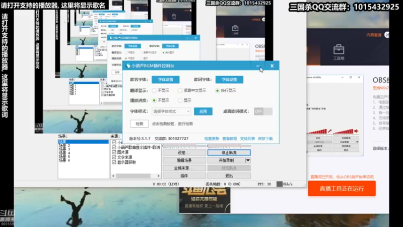Screen dimensions: 403x227
Task: Select 显示 for 播放进度
Action: pos(180,100)
